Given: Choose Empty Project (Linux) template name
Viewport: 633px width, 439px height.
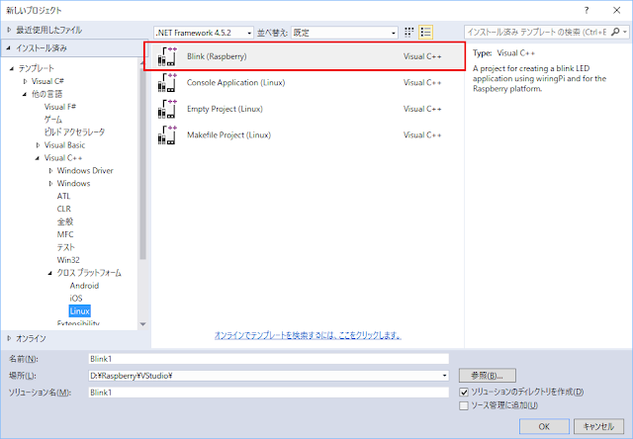Looking at the screenshot, I should pyautogui.click(x=225, y=109).
